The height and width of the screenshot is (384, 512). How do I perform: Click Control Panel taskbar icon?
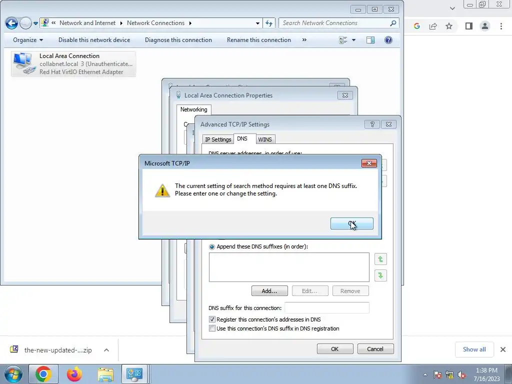click(x=134, y=374)
